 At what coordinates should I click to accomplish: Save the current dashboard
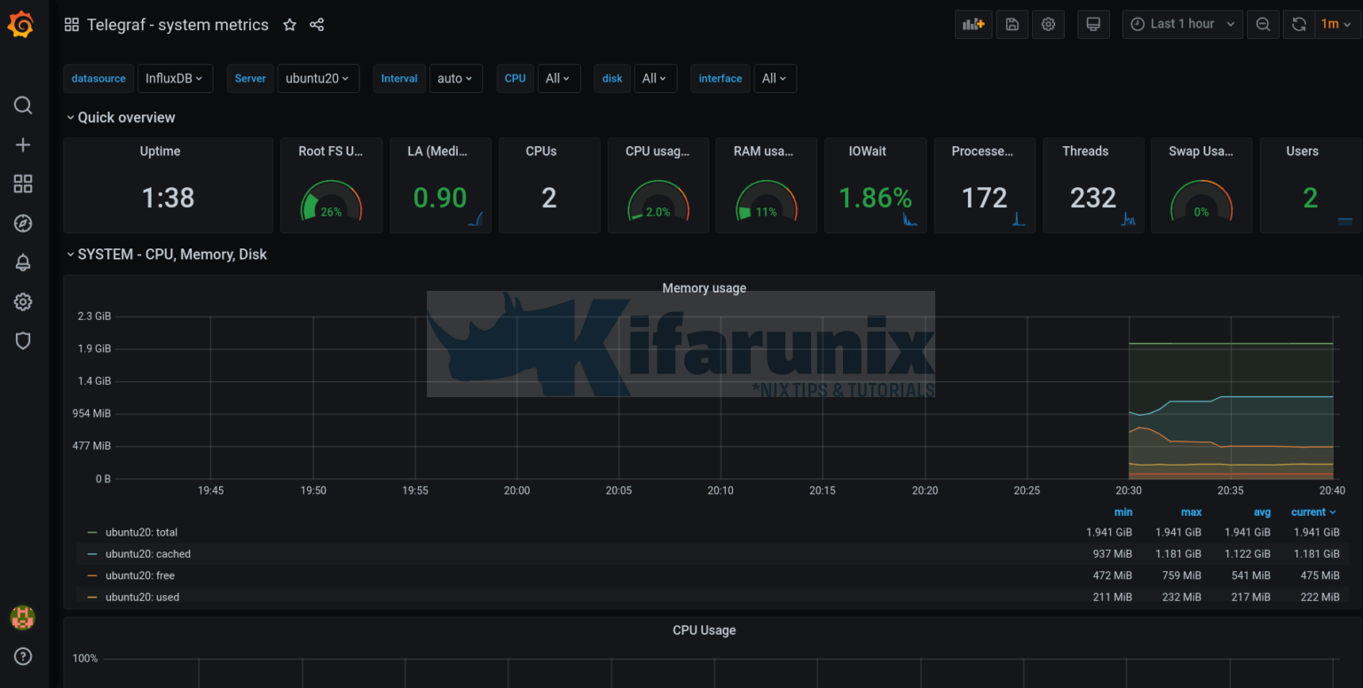(1012, 24)
